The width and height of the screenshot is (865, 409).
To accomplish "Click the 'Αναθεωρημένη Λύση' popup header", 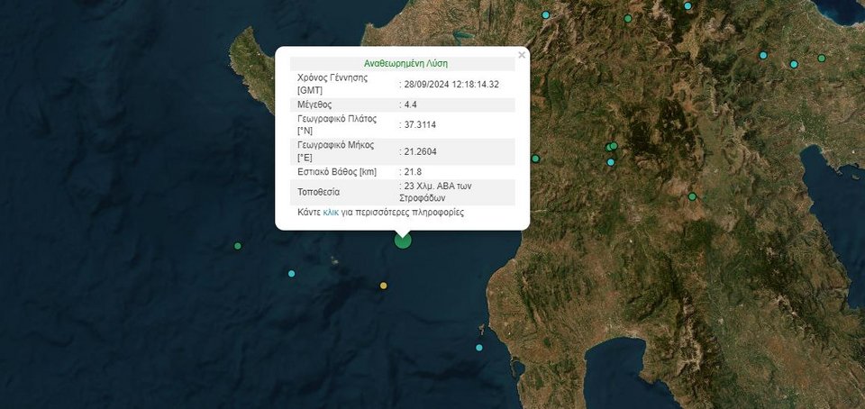I will [x=405, y=63].
